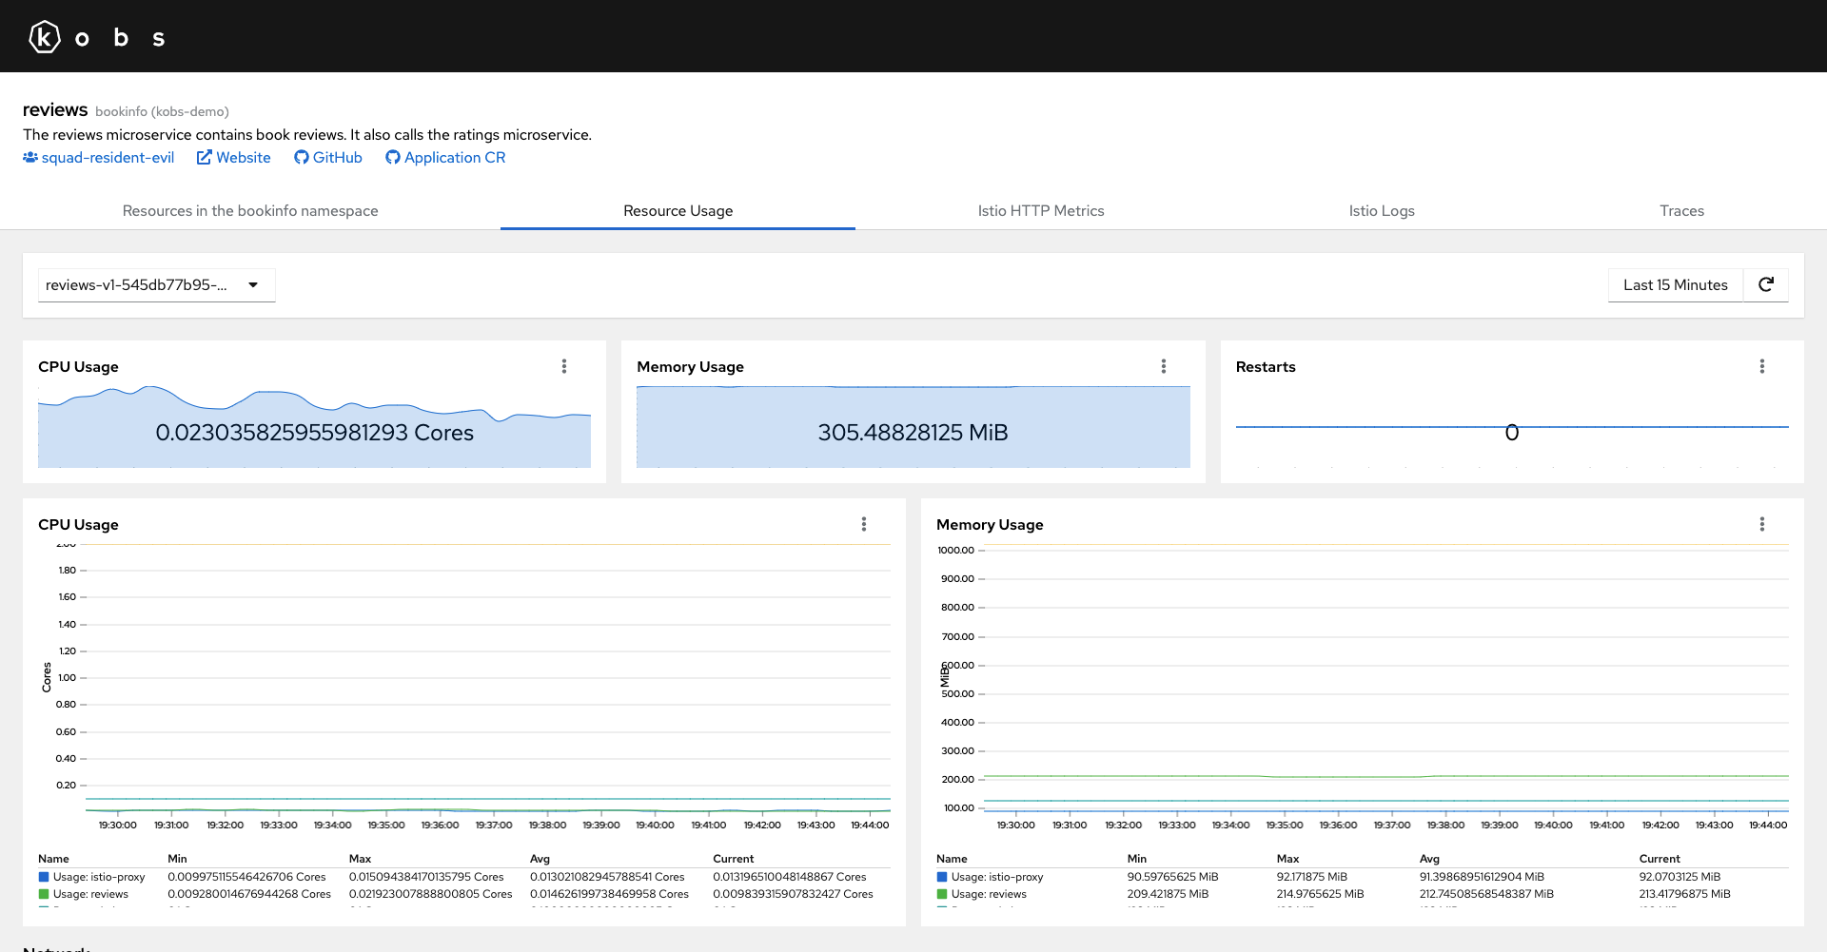
Task: Open the Memory Usage line chart kebab menu
Action: 1762,524
